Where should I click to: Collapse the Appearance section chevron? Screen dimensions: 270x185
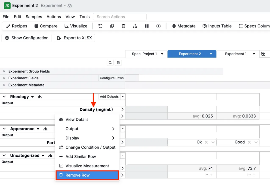4,129
